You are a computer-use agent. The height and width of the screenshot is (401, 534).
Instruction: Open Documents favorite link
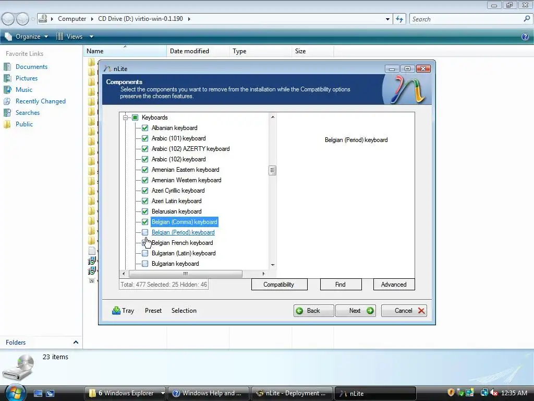click(31, 67)
